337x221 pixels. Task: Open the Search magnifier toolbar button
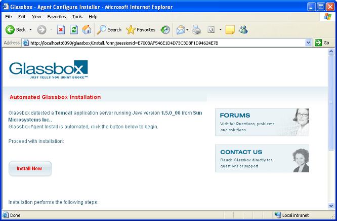pyautogui.click(x=109, y=30)
